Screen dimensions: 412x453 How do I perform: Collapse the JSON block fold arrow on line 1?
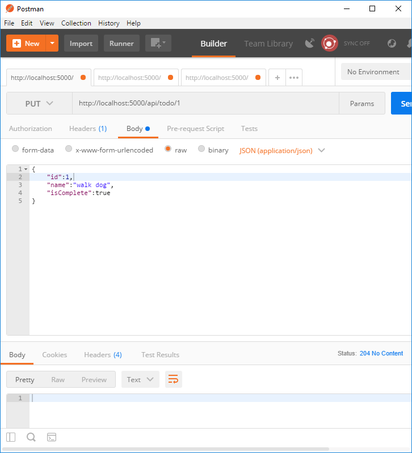point(26,169)
